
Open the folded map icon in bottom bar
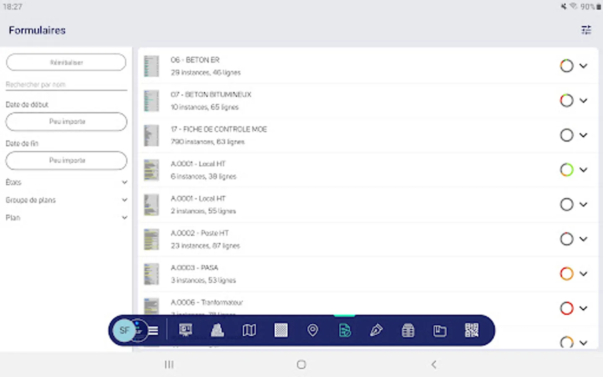pos(249,330)
